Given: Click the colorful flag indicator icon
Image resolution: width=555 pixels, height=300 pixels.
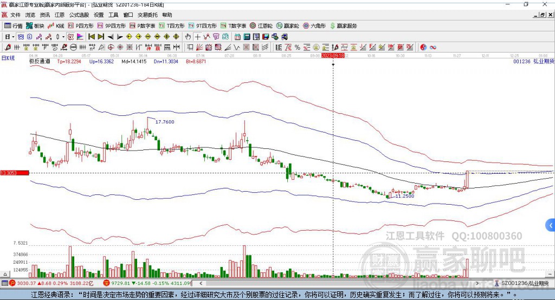Looking at the screenshot, I should (x=80, y=37).
